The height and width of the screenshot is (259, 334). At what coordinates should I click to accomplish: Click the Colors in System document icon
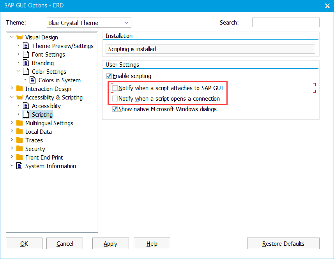tap(33, 80)
